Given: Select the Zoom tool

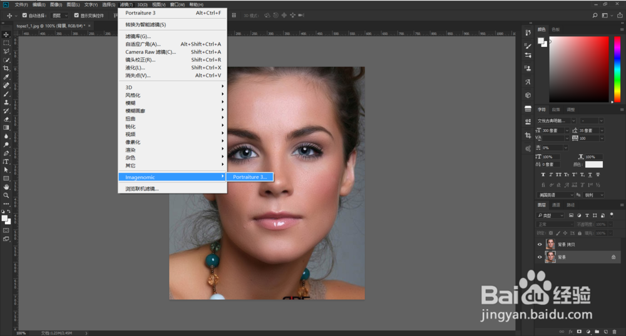Looking at the screenshot, I should [x=6, y=195].
